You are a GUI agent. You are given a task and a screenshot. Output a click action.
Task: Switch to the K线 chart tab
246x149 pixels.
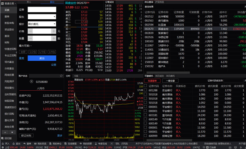pyautogui.click(x=76, y=76)
